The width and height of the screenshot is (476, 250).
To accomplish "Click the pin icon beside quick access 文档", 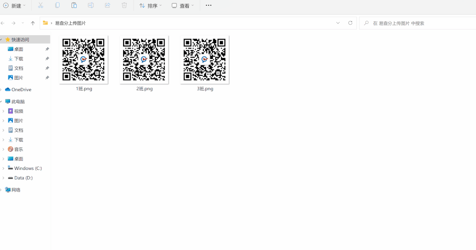I will coord(47,68).
